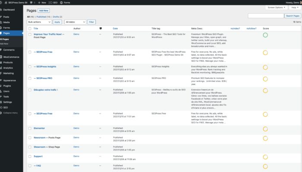Focus the search pages input field
Viewport: 302px width, 172px height.
click(266, 16)
